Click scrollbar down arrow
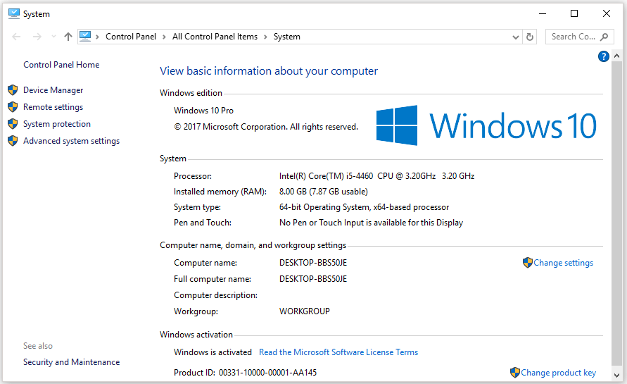The width and height of the screenshot is (627, 384). click(616, 375)
